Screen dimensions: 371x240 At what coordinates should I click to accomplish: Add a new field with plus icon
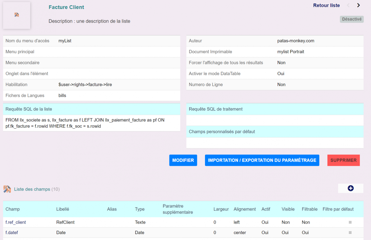(351, 188)
